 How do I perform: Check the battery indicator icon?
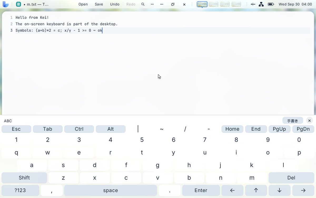[x=271, y=4]
